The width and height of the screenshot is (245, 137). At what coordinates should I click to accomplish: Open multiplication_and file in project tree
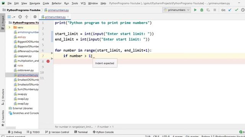tap(26, 61)
